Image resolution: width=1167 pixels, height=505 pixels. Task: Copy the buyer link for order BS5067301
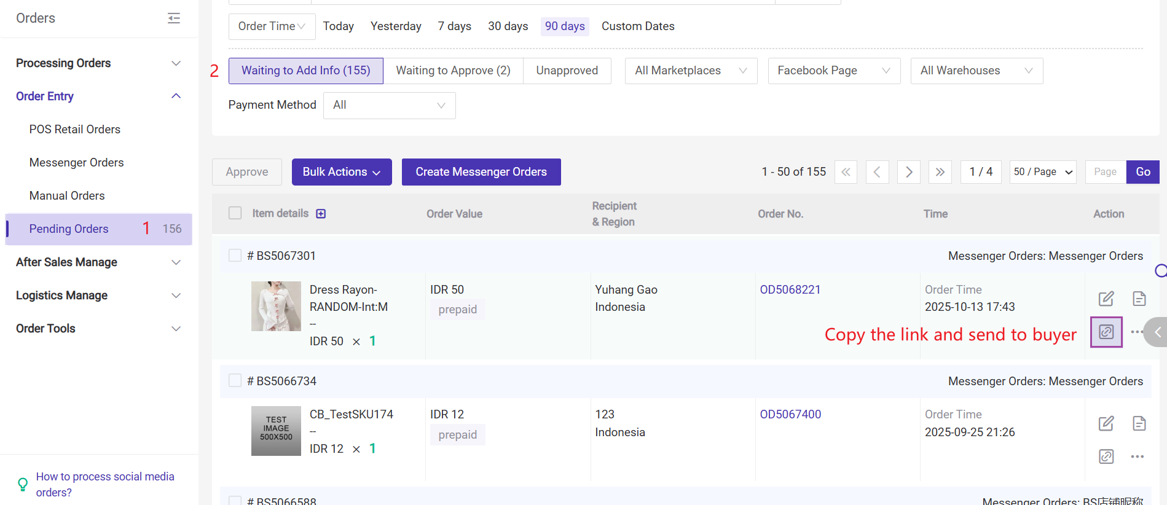click(x=1106, y=332)
